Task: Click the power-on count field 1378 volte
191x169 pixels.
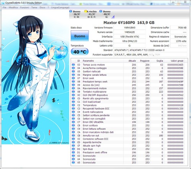Action: coord(178,41)
